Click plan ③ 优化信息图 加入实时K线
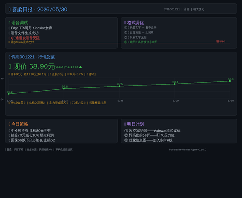242x198 pixels. (149, 140)
